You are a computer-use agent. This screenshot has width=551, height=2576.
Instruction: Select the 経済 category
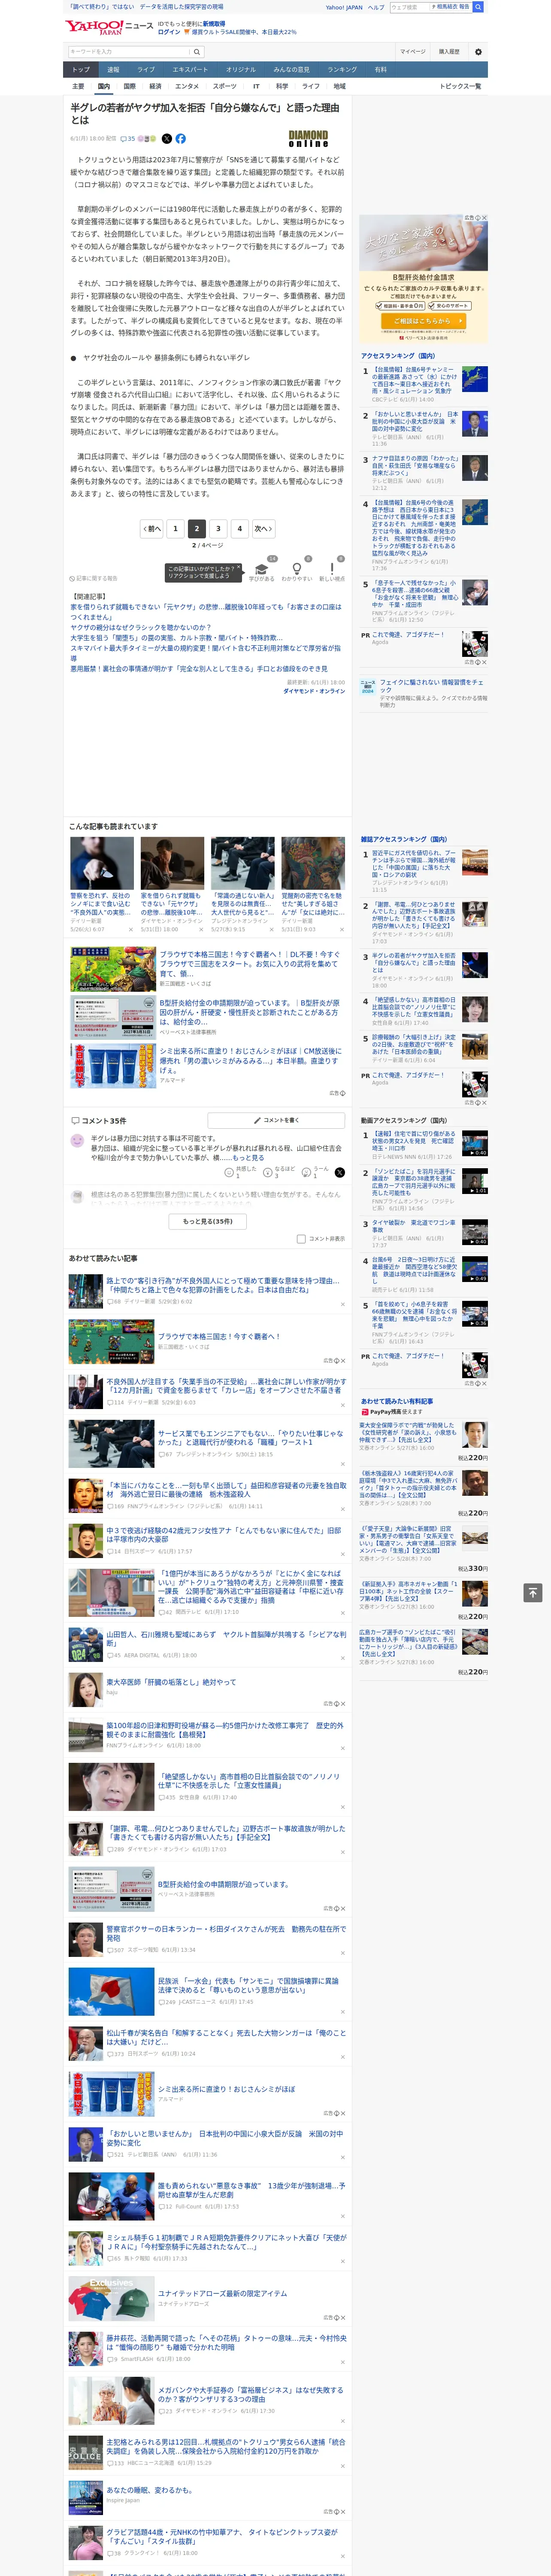click(155, 87)
